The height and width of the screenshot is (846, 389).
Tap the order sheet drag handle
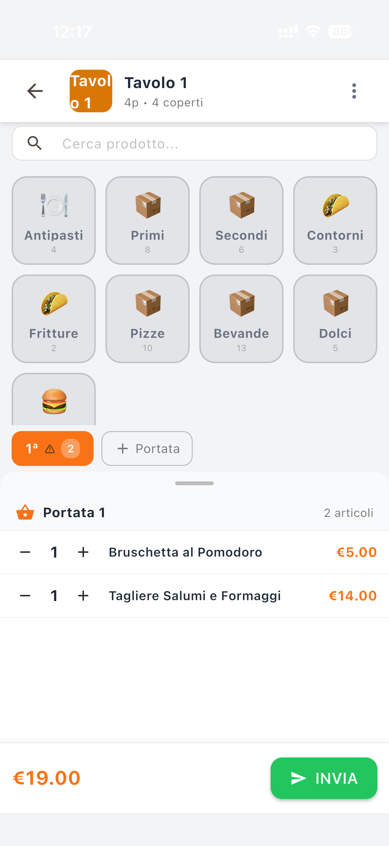click(x=194, y=483)
